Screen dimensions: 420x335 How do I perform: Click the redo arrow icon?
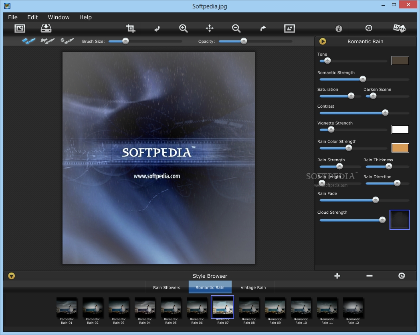(x=263, y=28)
